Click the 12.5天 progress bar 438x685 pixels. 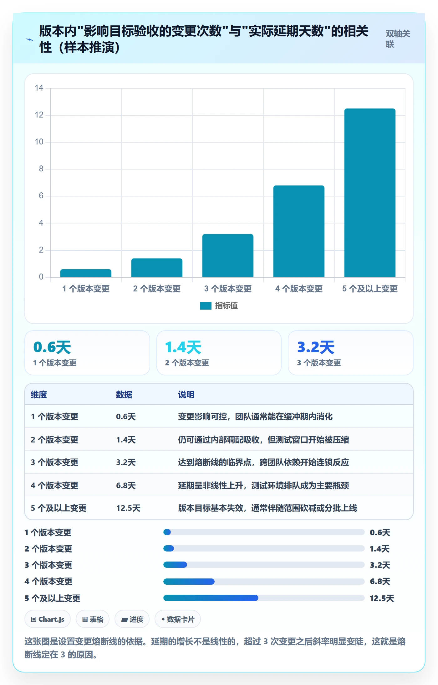(x=264, y=598)
